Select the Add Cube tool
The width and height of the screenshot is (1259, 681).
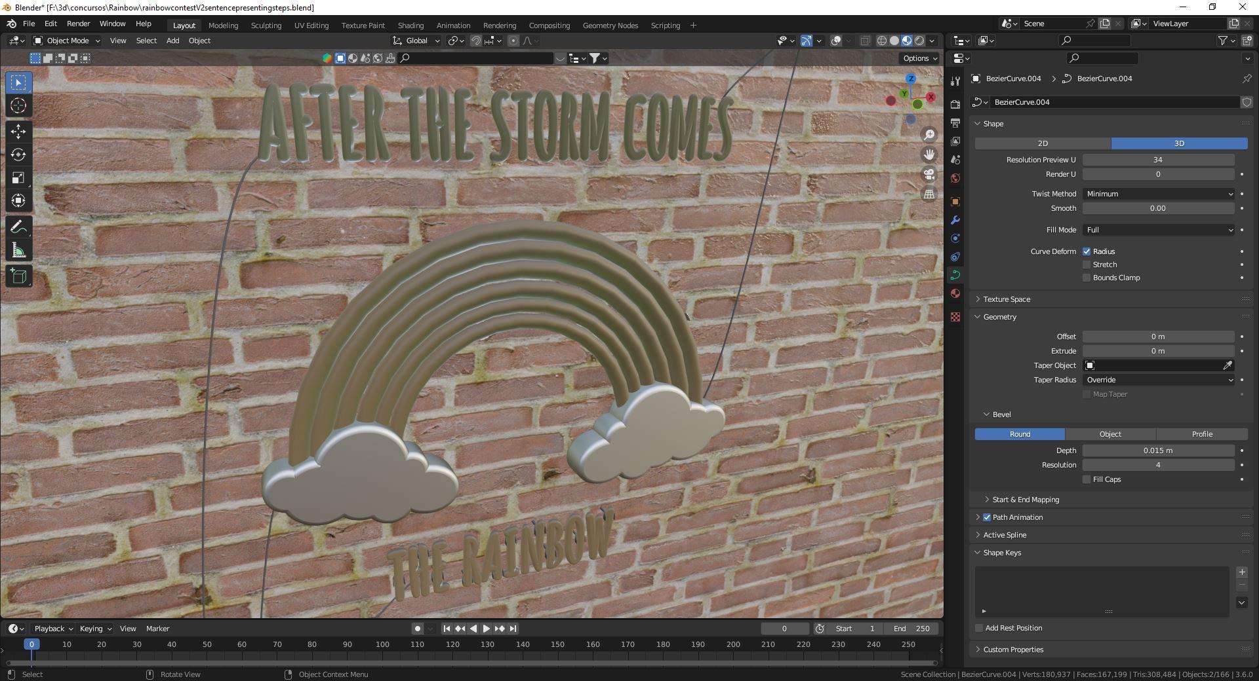coord(18,276)
